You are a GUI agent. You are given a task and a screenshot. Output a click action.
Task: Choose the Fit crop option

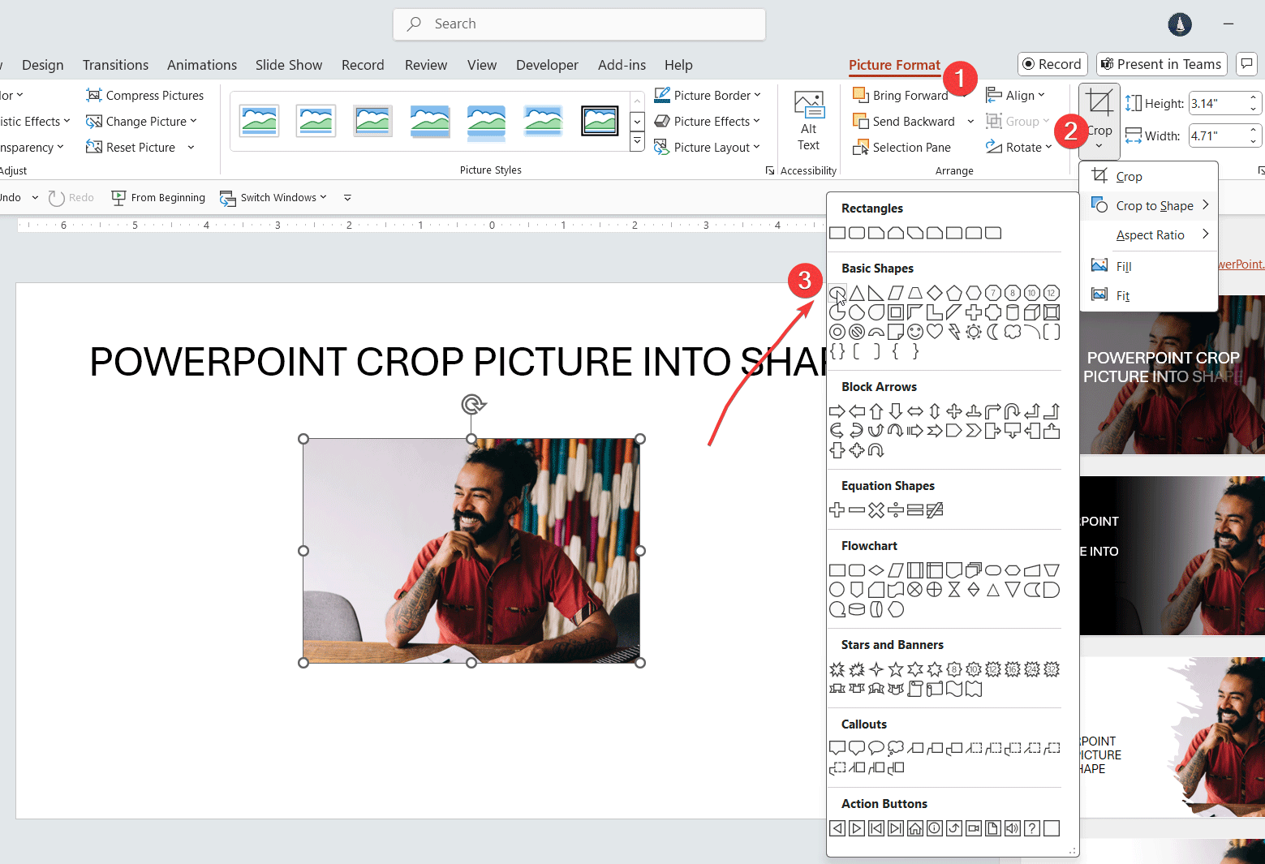(x=1121, y=295)
